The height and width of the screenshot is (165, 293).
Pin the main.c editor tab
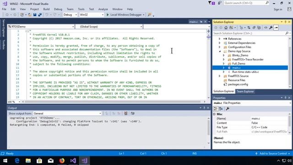point(201,22)
